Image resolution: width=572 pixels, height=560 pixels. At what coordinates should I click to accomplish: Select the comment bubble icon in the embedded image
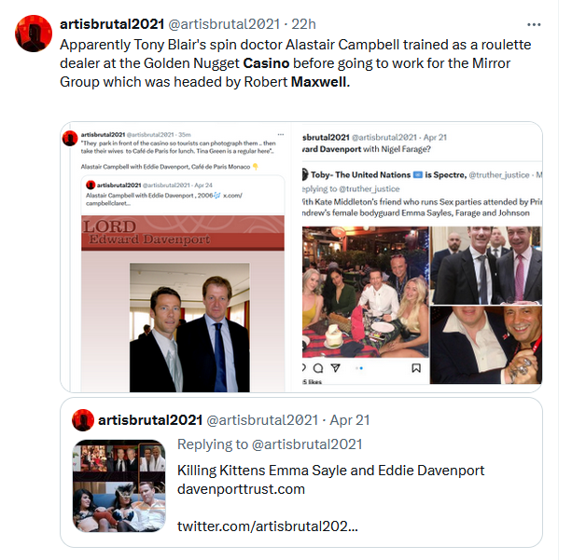coord(318,368)
